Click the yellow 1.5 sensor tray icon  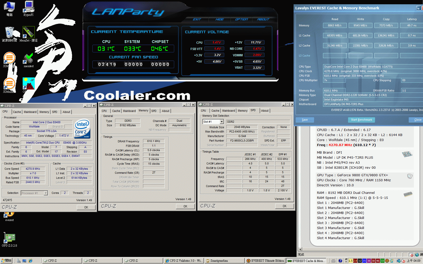point(350,261)
